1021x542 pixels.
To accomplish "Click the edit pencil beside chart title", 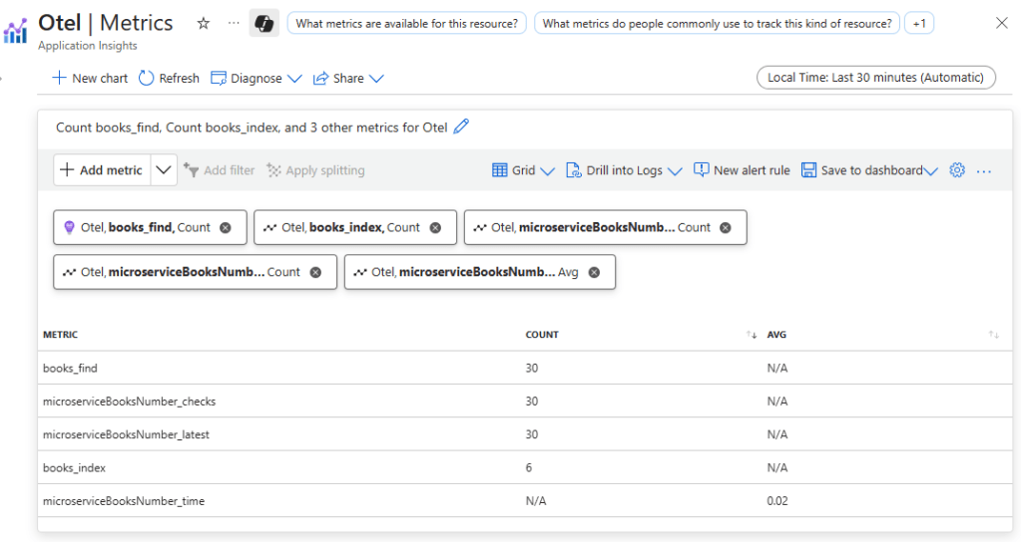I will [x=460, y=127].
